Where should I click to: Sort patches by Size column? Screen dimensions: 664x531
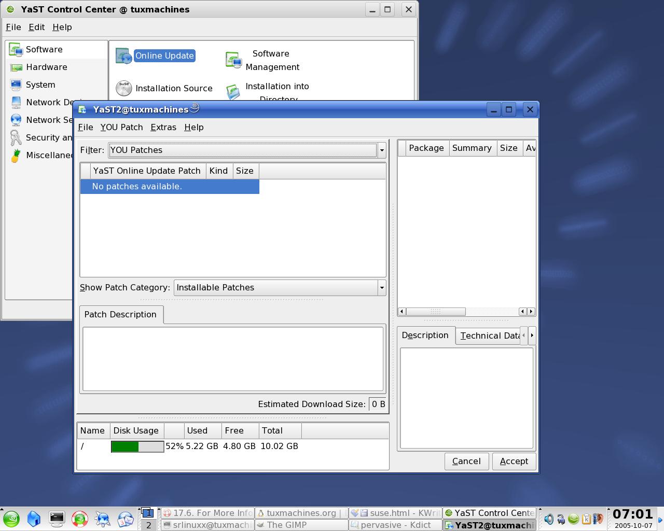point(245,171)
